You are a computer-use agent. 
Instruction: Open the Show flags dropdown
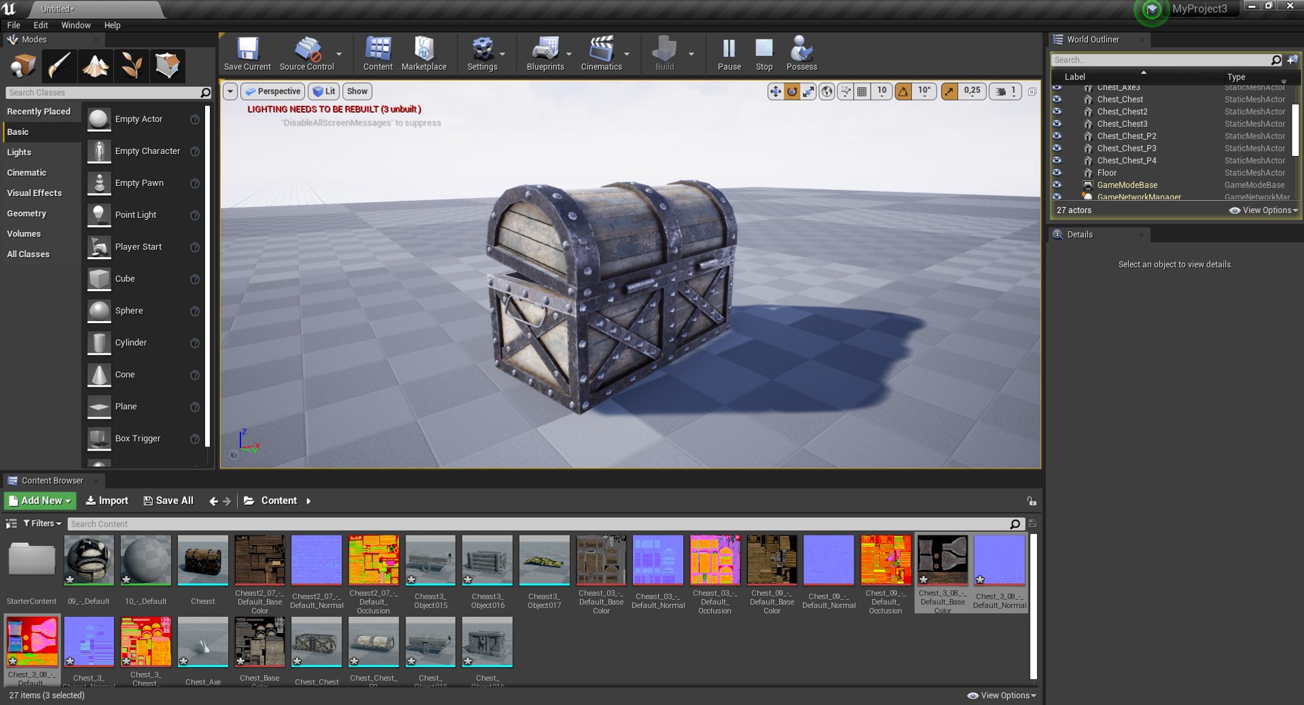(357, 92)
